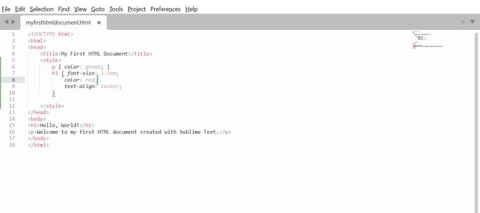The height and width of the screenshot is (213, 480).
Task: Open the File menu
Action: pyautogui.click(x=6, y=9)
